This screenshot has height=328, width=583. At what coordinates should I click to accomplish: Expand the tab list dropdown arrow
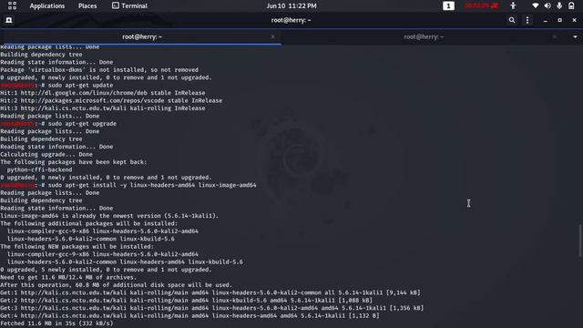click(575, 36)
